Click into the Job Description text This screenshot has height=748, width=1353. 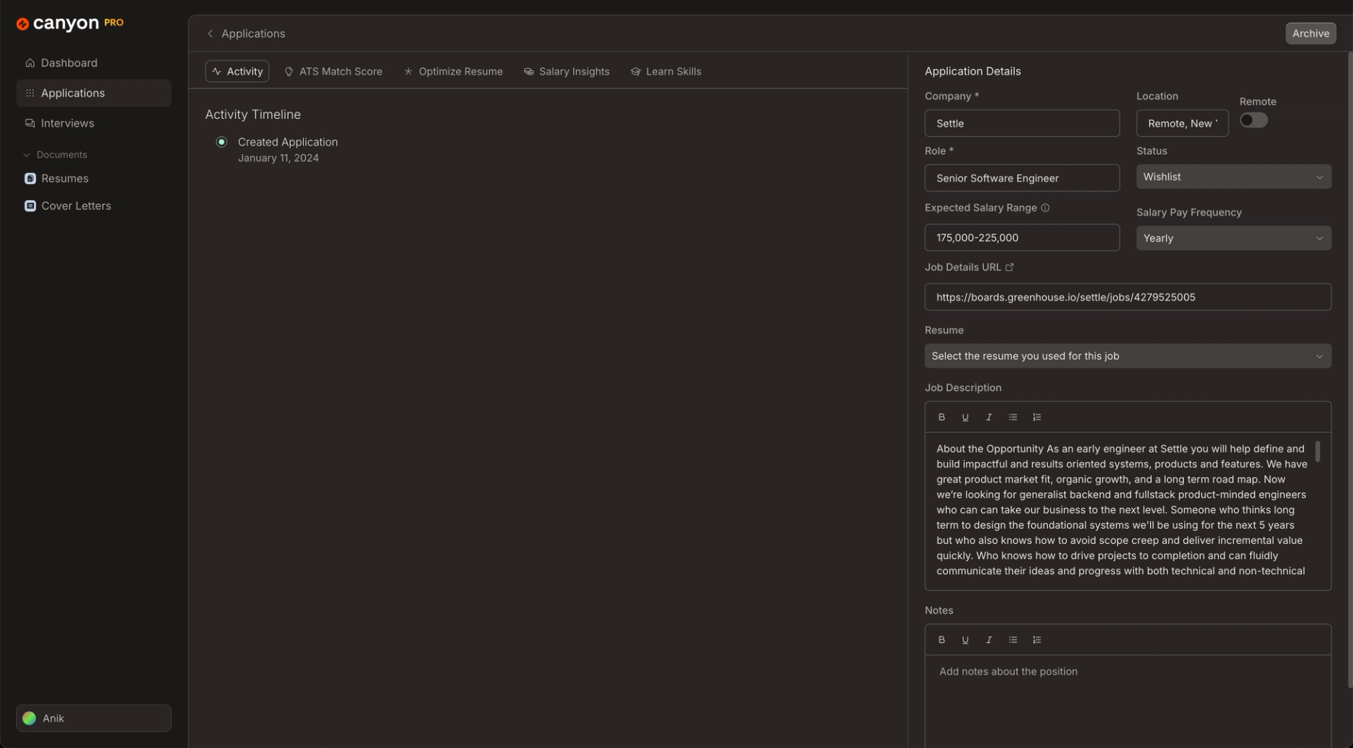point(1121,510)
